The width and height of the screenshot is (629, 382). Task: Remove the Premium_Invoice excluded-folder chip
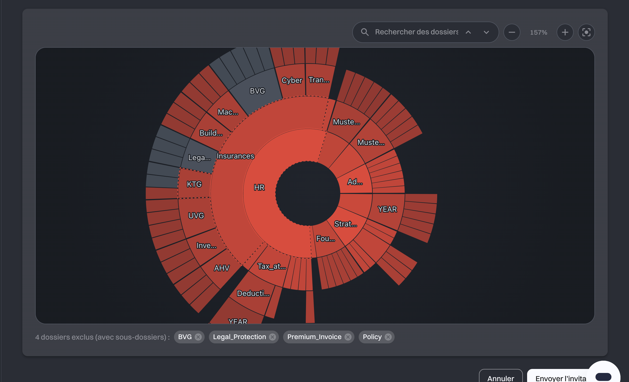pyautogui.click(x=348, y=337)
